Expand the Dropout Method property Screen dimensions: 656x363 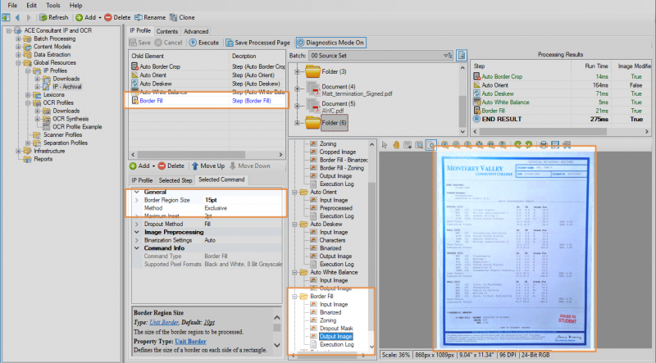pyautogui.click(x=137, y=225)
